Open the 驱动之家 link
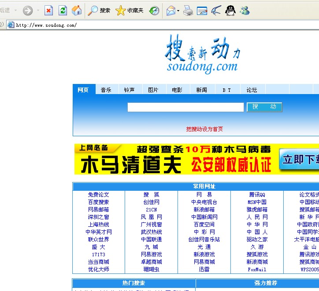 point(257,240)
